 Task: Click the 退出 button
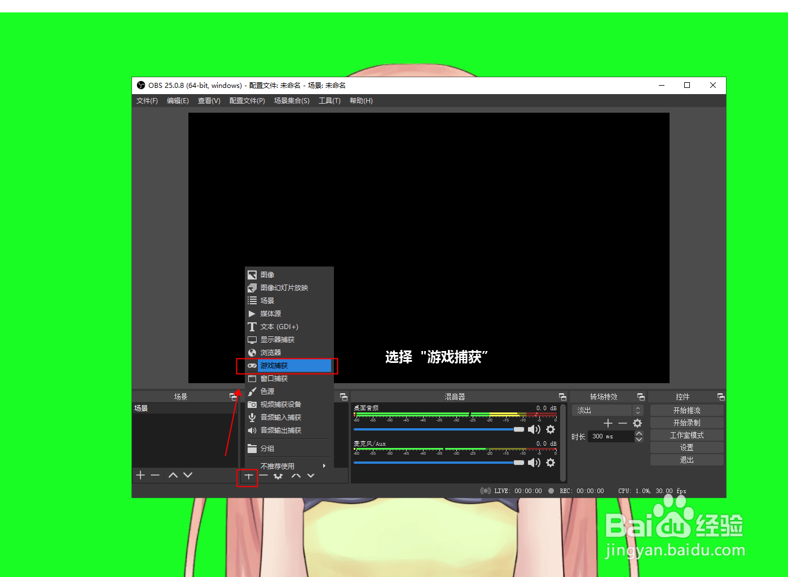point(686,460)
